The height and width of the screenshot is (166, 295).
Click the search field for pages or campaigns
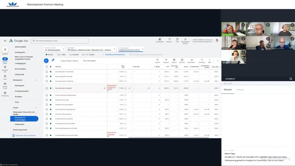click(60, 41)
